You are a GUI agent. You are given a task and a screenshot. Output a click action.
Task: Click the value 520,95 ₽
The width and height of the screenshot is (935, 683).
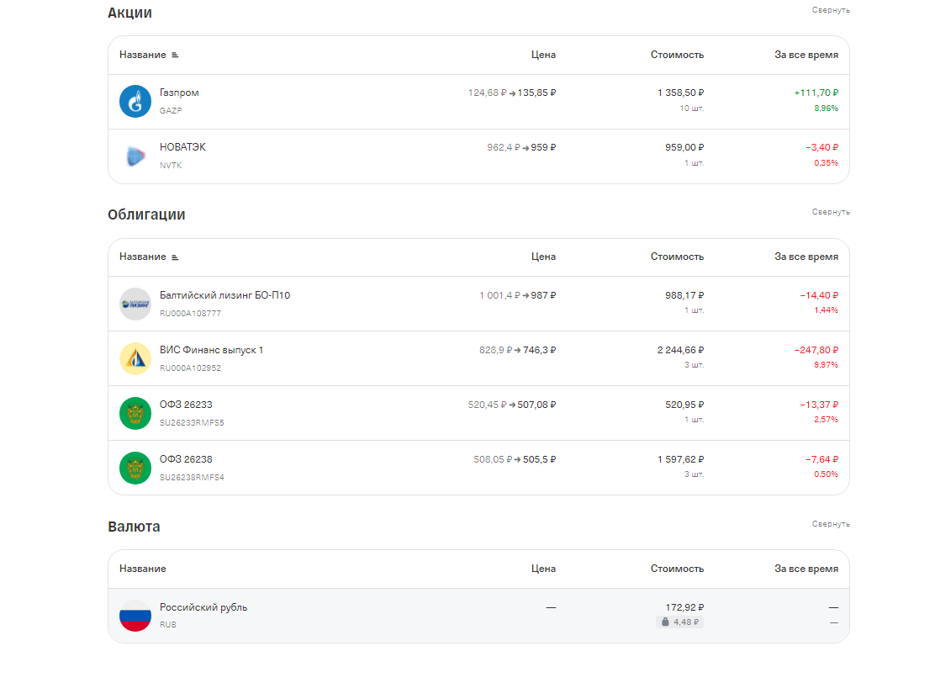pos(684,405)
